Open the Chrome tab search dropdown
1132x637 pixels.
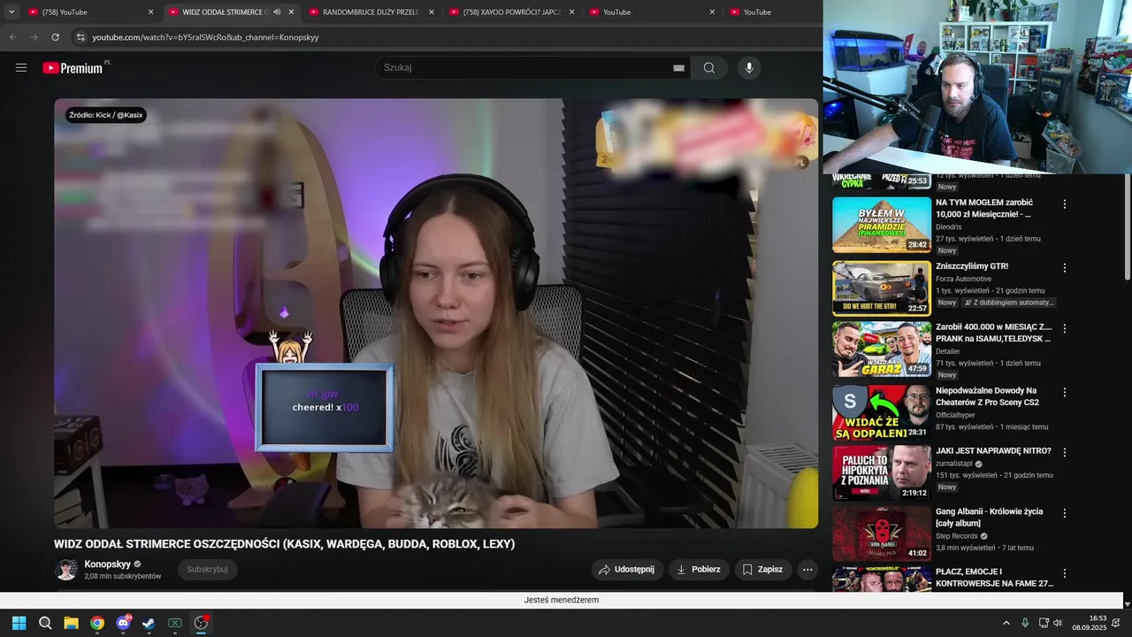(11, 12)
